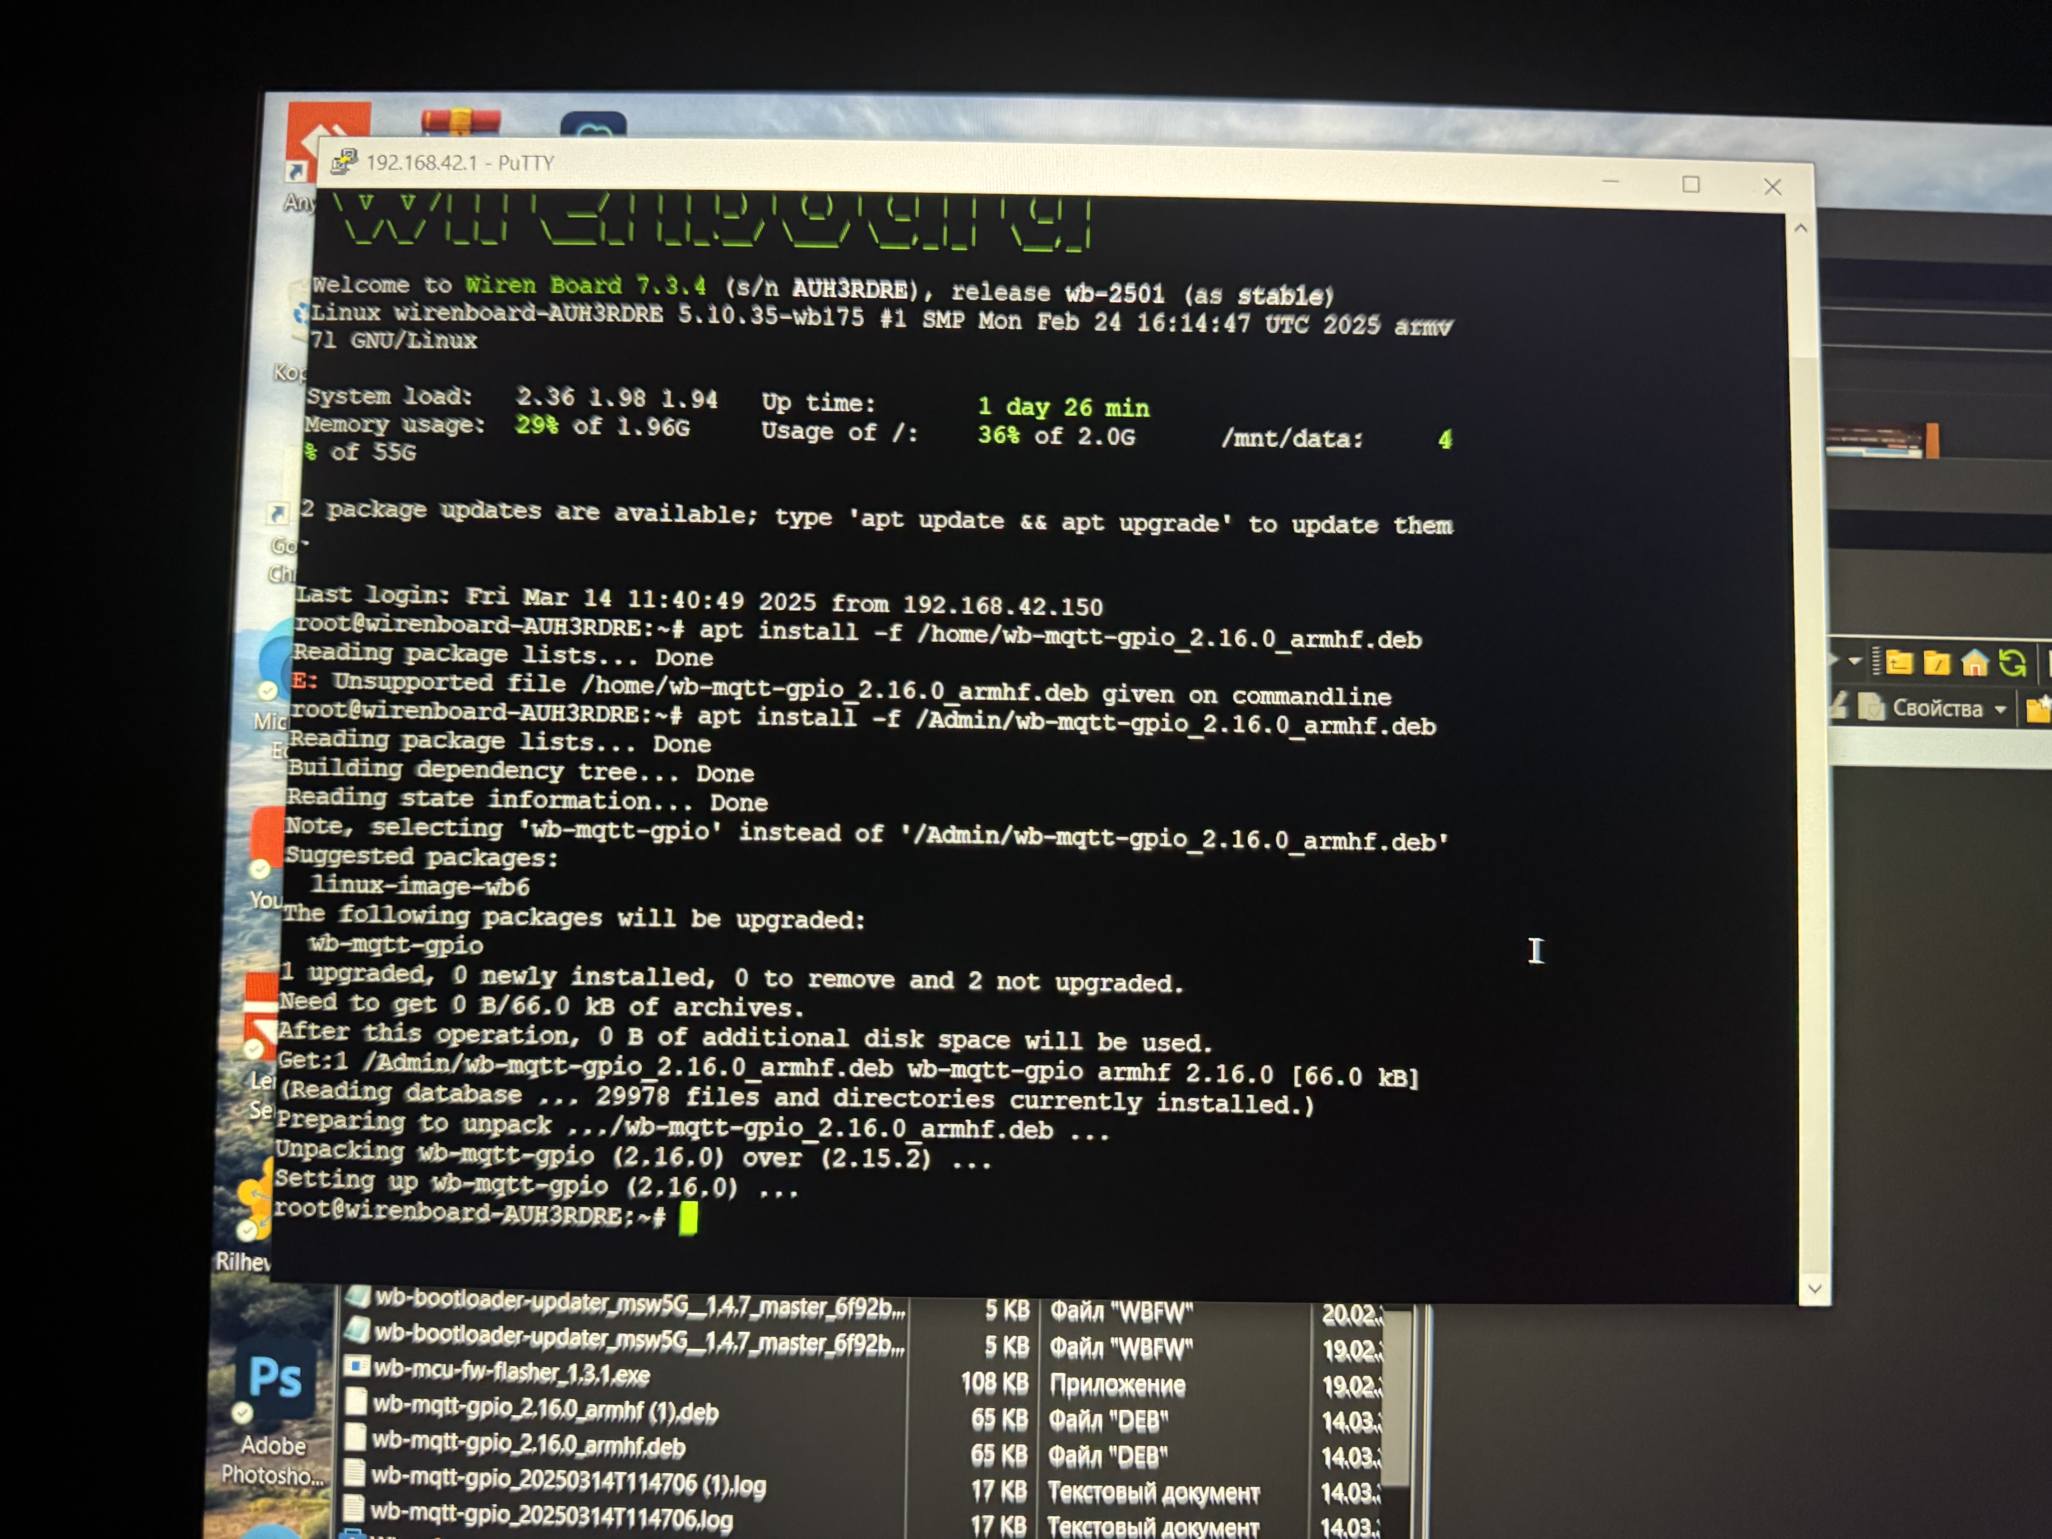
Task: Open the PuTTY system menu icon in title bar
Action: tap(344, 161)
